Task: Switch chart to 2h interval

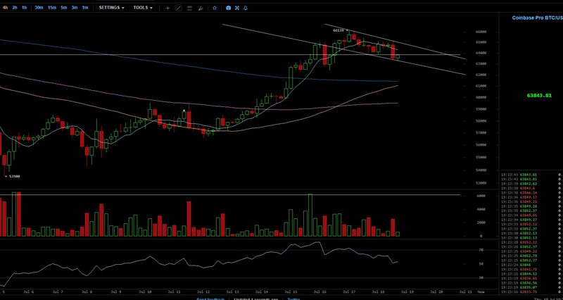Action: click(15, 8)
